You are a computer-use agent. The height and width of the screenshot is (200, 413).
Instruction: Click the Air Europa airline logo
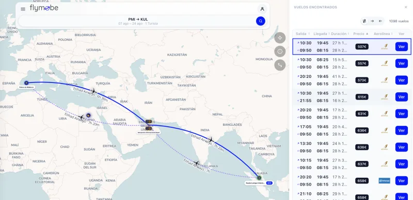tap(384, 181)
